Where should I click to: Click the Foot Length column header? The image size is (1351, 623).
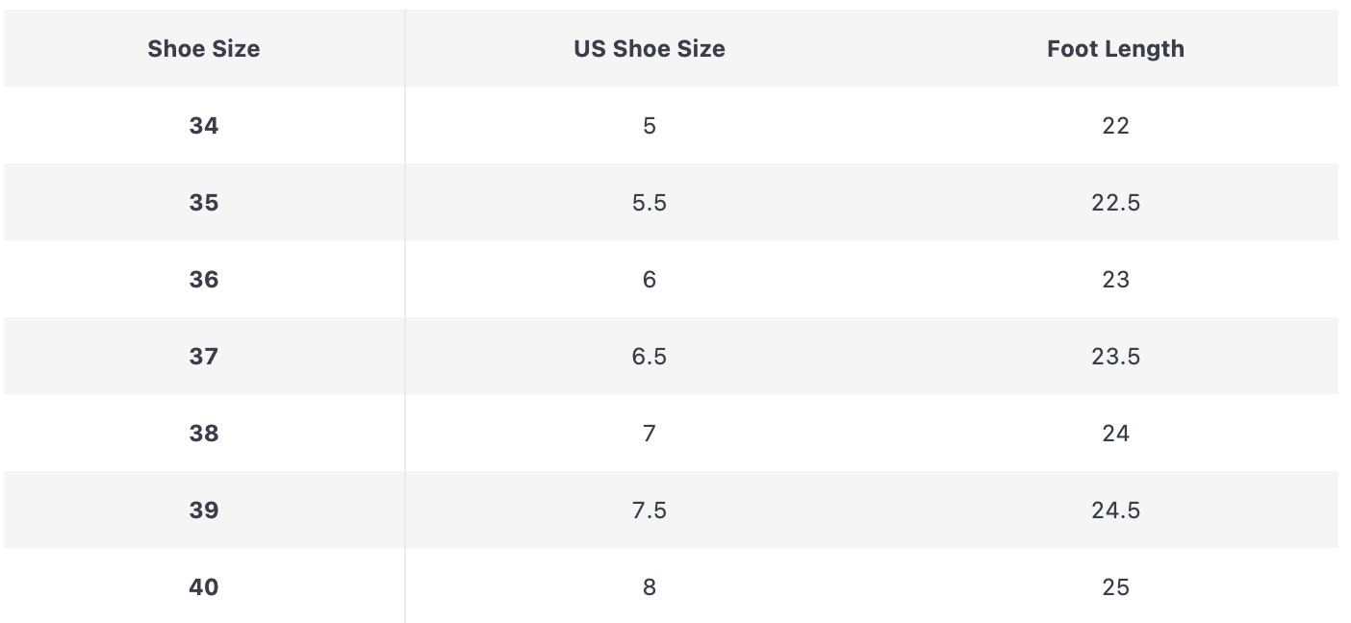click(x=1115, y=49)
